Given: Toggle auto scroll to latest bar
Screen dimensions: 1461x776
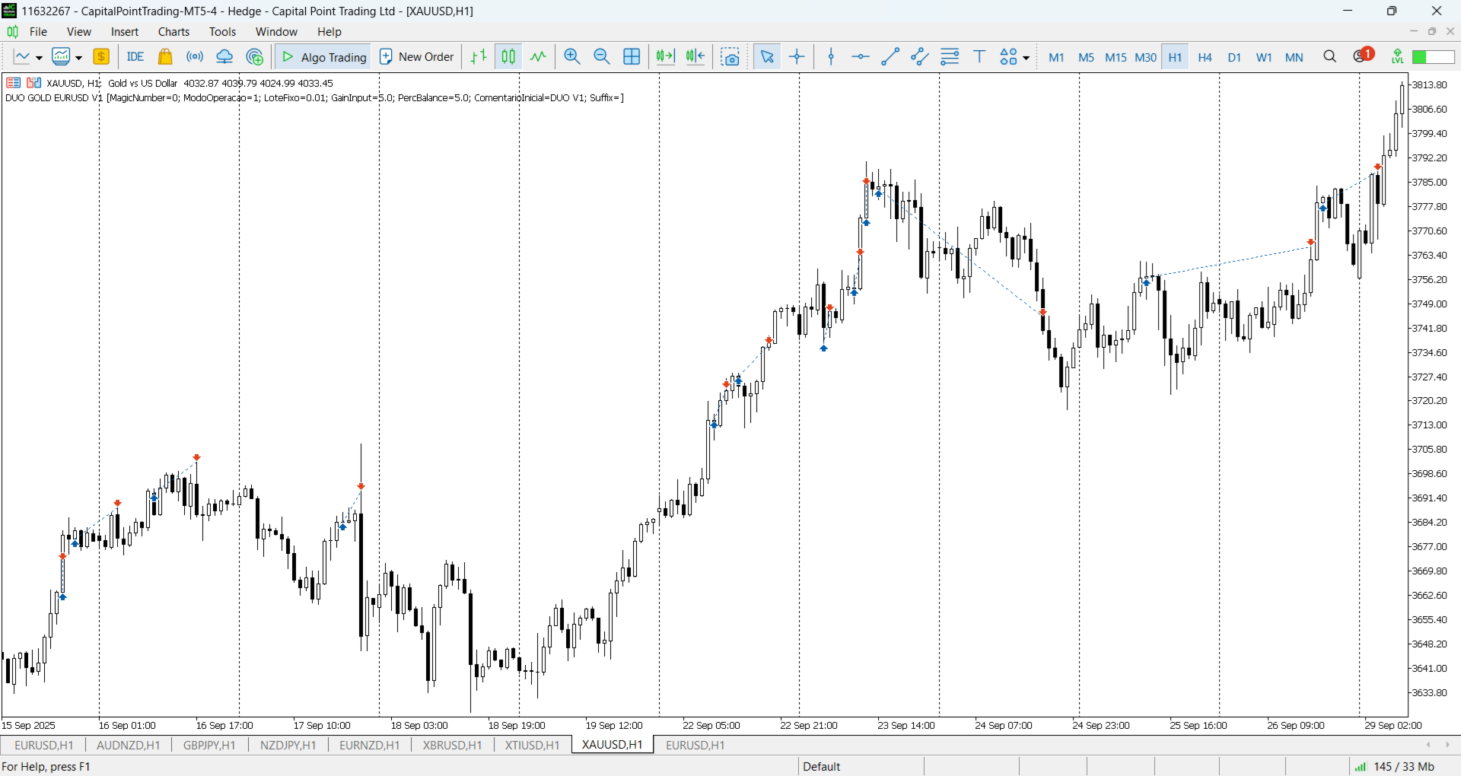Looking at the screenshot, I should point(666,57).
